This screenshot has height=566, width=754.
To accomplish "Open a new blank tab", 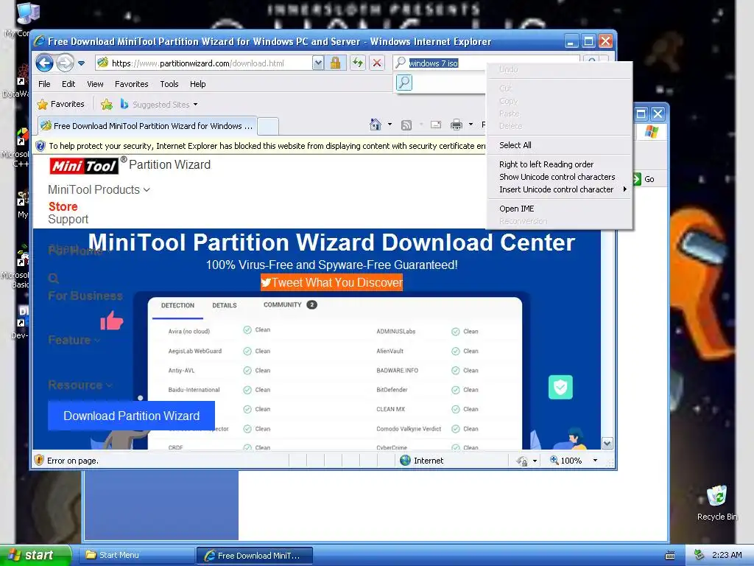I will (268, 126).
